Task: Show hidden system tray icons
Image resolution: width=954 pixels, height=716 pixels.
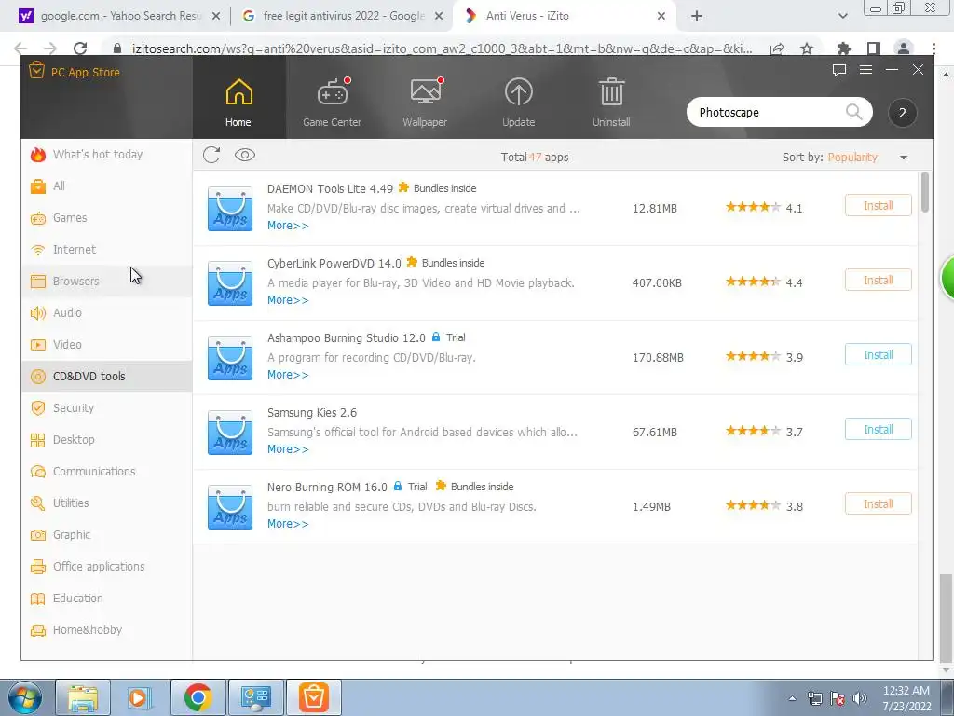Action: pos(792,698)
